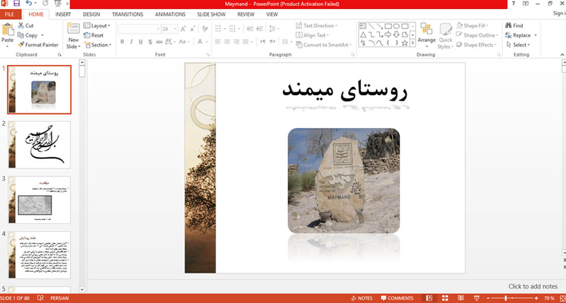Select slide 2 calligraphy thumbnail
The width and height of the screenshot is (566, 303).
(40, 145)
